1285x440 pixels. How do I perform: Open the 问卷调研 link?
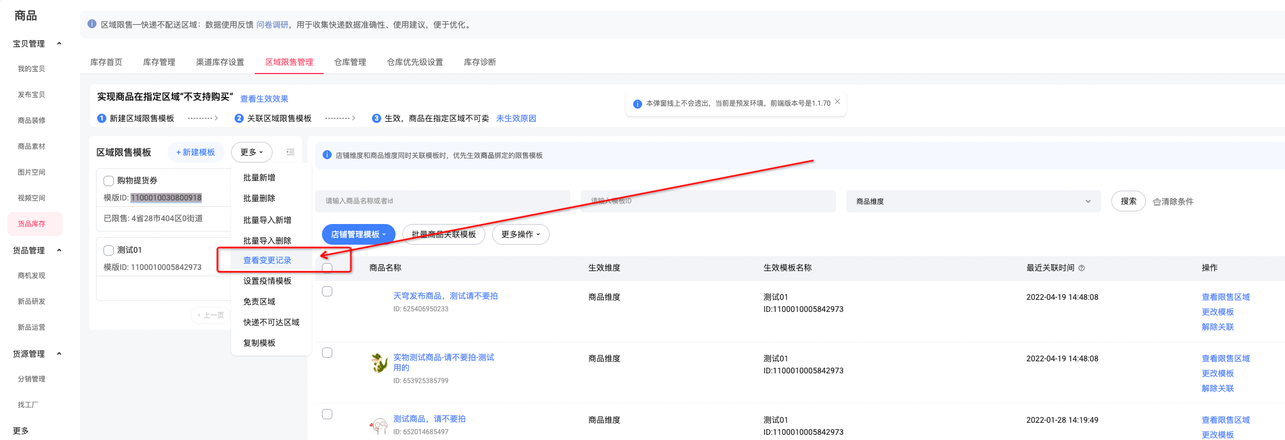[x=273, y=25]
